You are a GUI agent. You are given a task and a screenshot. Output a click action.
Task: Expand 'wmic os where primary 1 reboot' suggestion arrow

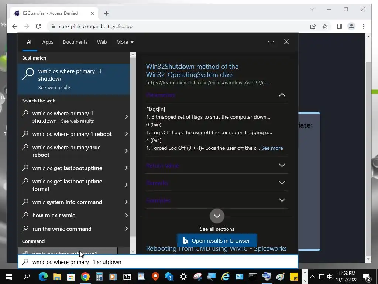[126, 134]
